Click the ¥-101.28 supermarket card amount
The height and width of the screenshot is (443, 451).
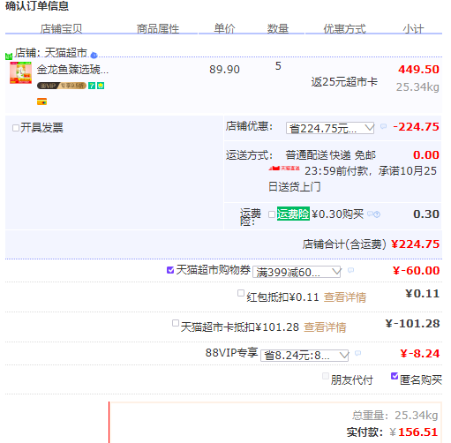click(413, 324)
